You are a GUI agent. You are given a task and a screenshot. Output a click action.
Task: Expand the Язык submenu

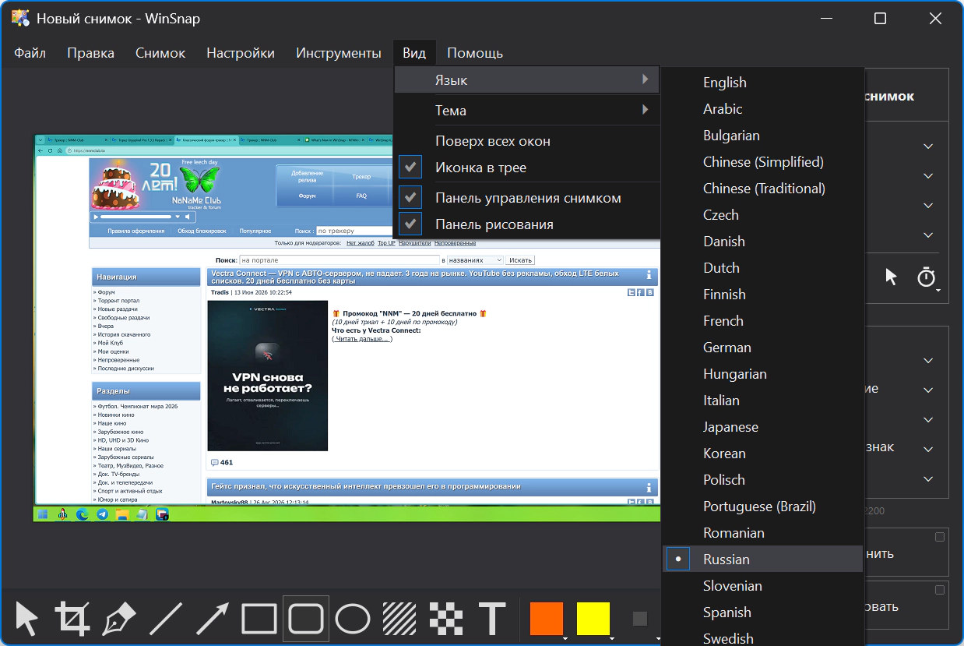click(x=527, y=80)
